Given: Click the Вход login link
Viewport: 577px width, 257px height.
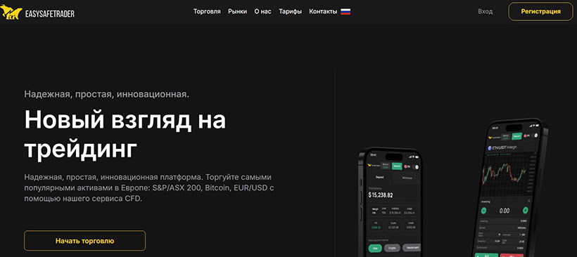Looking at the screenshot, I should [x=485, y=11].
